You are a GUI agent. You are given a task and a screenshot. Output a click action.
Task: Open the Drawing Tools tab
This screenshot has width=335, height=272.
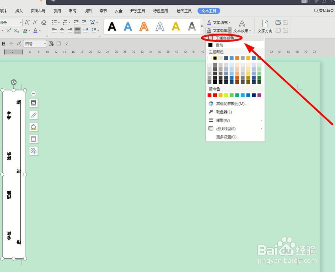[x=184, y=11]
